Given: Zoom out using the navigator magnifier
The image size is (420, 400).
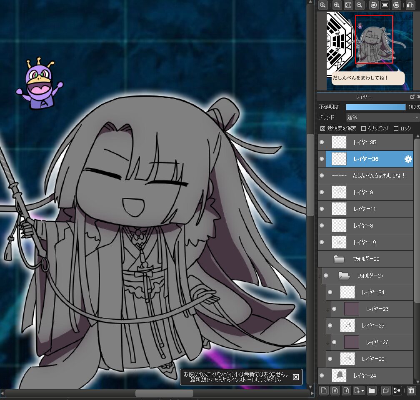Looking at the screenshot, I should [x=360, y=5].
